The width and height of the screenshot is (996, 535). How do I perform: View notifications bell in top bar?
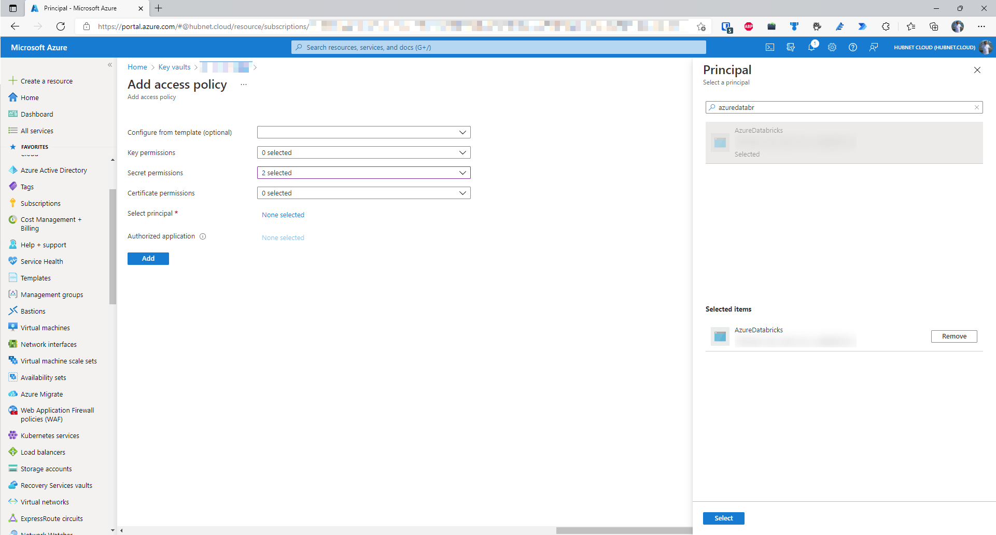pos(811,47)
